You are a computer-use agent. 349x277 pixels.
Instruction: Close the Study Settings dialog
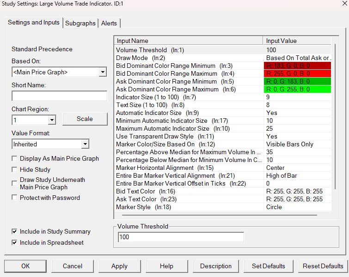(x=344, y=4)
